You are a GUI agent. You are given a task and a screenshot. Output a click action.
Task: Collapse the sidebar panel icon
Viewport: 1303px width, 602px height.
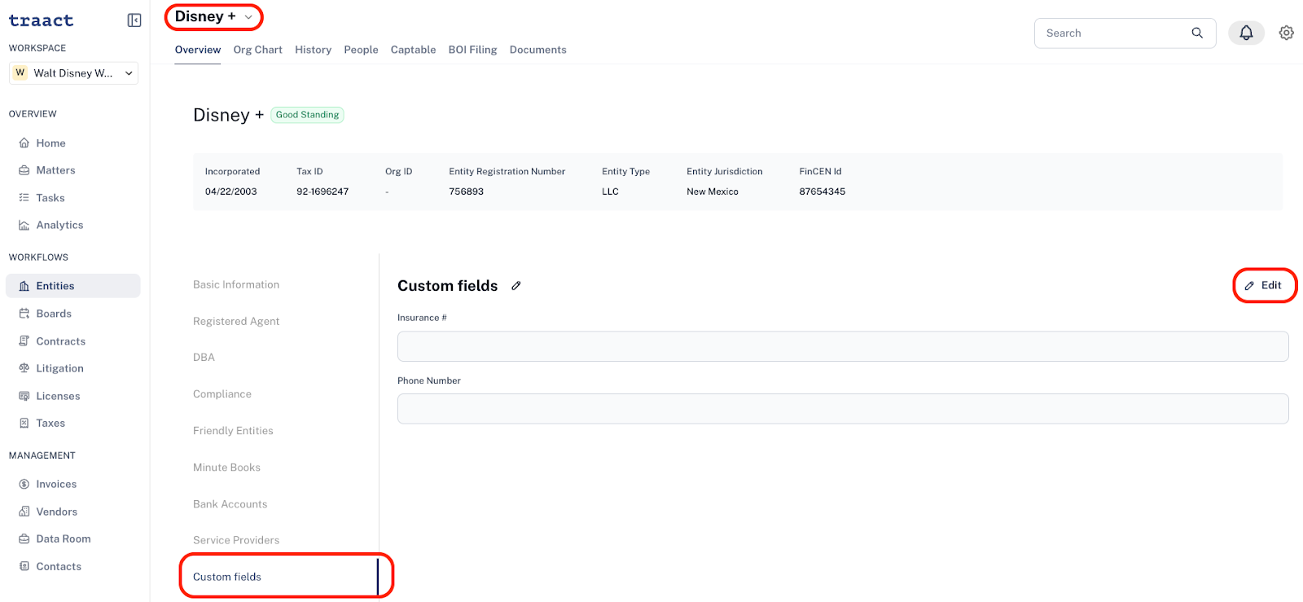click(x=134, y=20)
